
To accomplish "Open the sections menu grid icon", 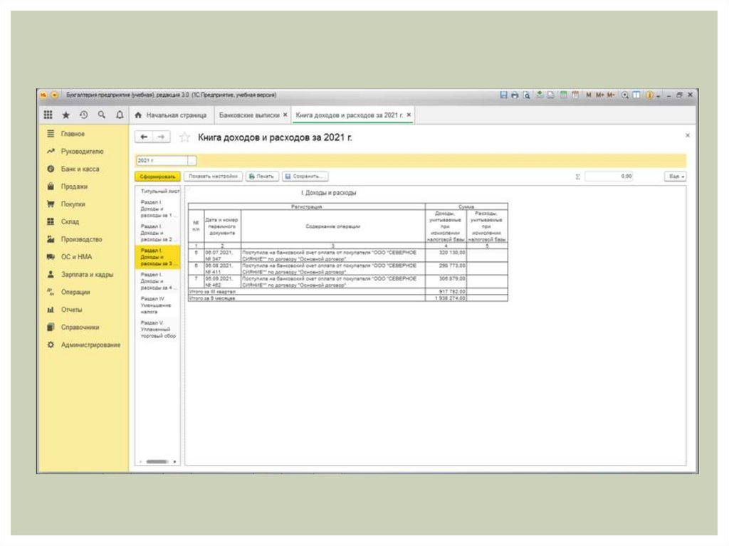I will [x=48, y=115].
